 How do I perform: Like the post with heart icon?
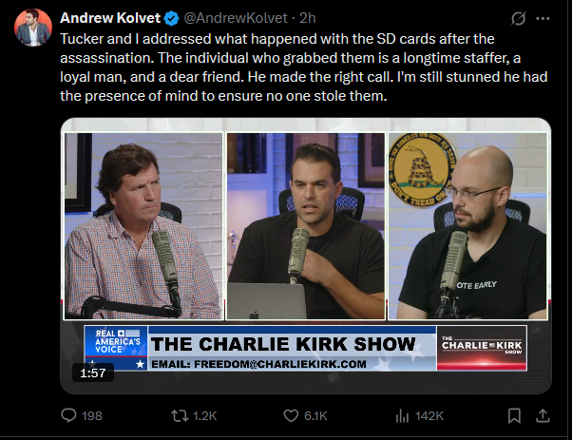pos(291,415)
